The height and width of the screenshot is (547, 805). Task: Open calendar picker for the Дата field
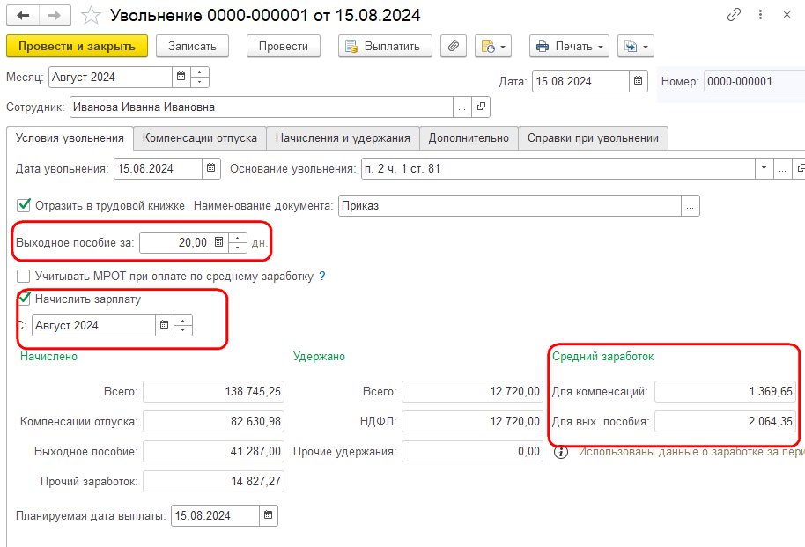[x=639, y=81]
